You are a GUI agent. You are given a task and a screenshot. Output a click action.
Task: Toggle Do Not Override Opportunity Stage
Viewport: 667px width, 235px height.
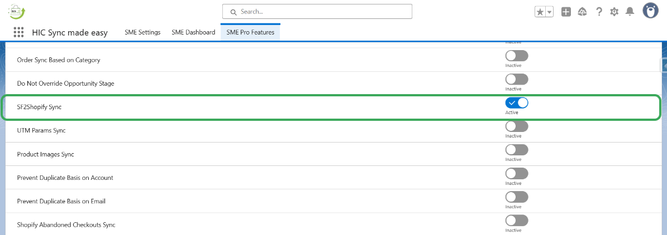[x=517, y=80]
